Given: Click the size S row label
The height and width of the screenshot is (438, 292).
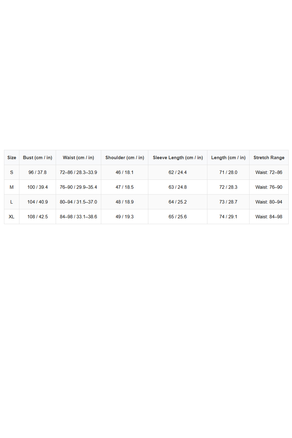Looking at the screenshot, I should point(12,172).
